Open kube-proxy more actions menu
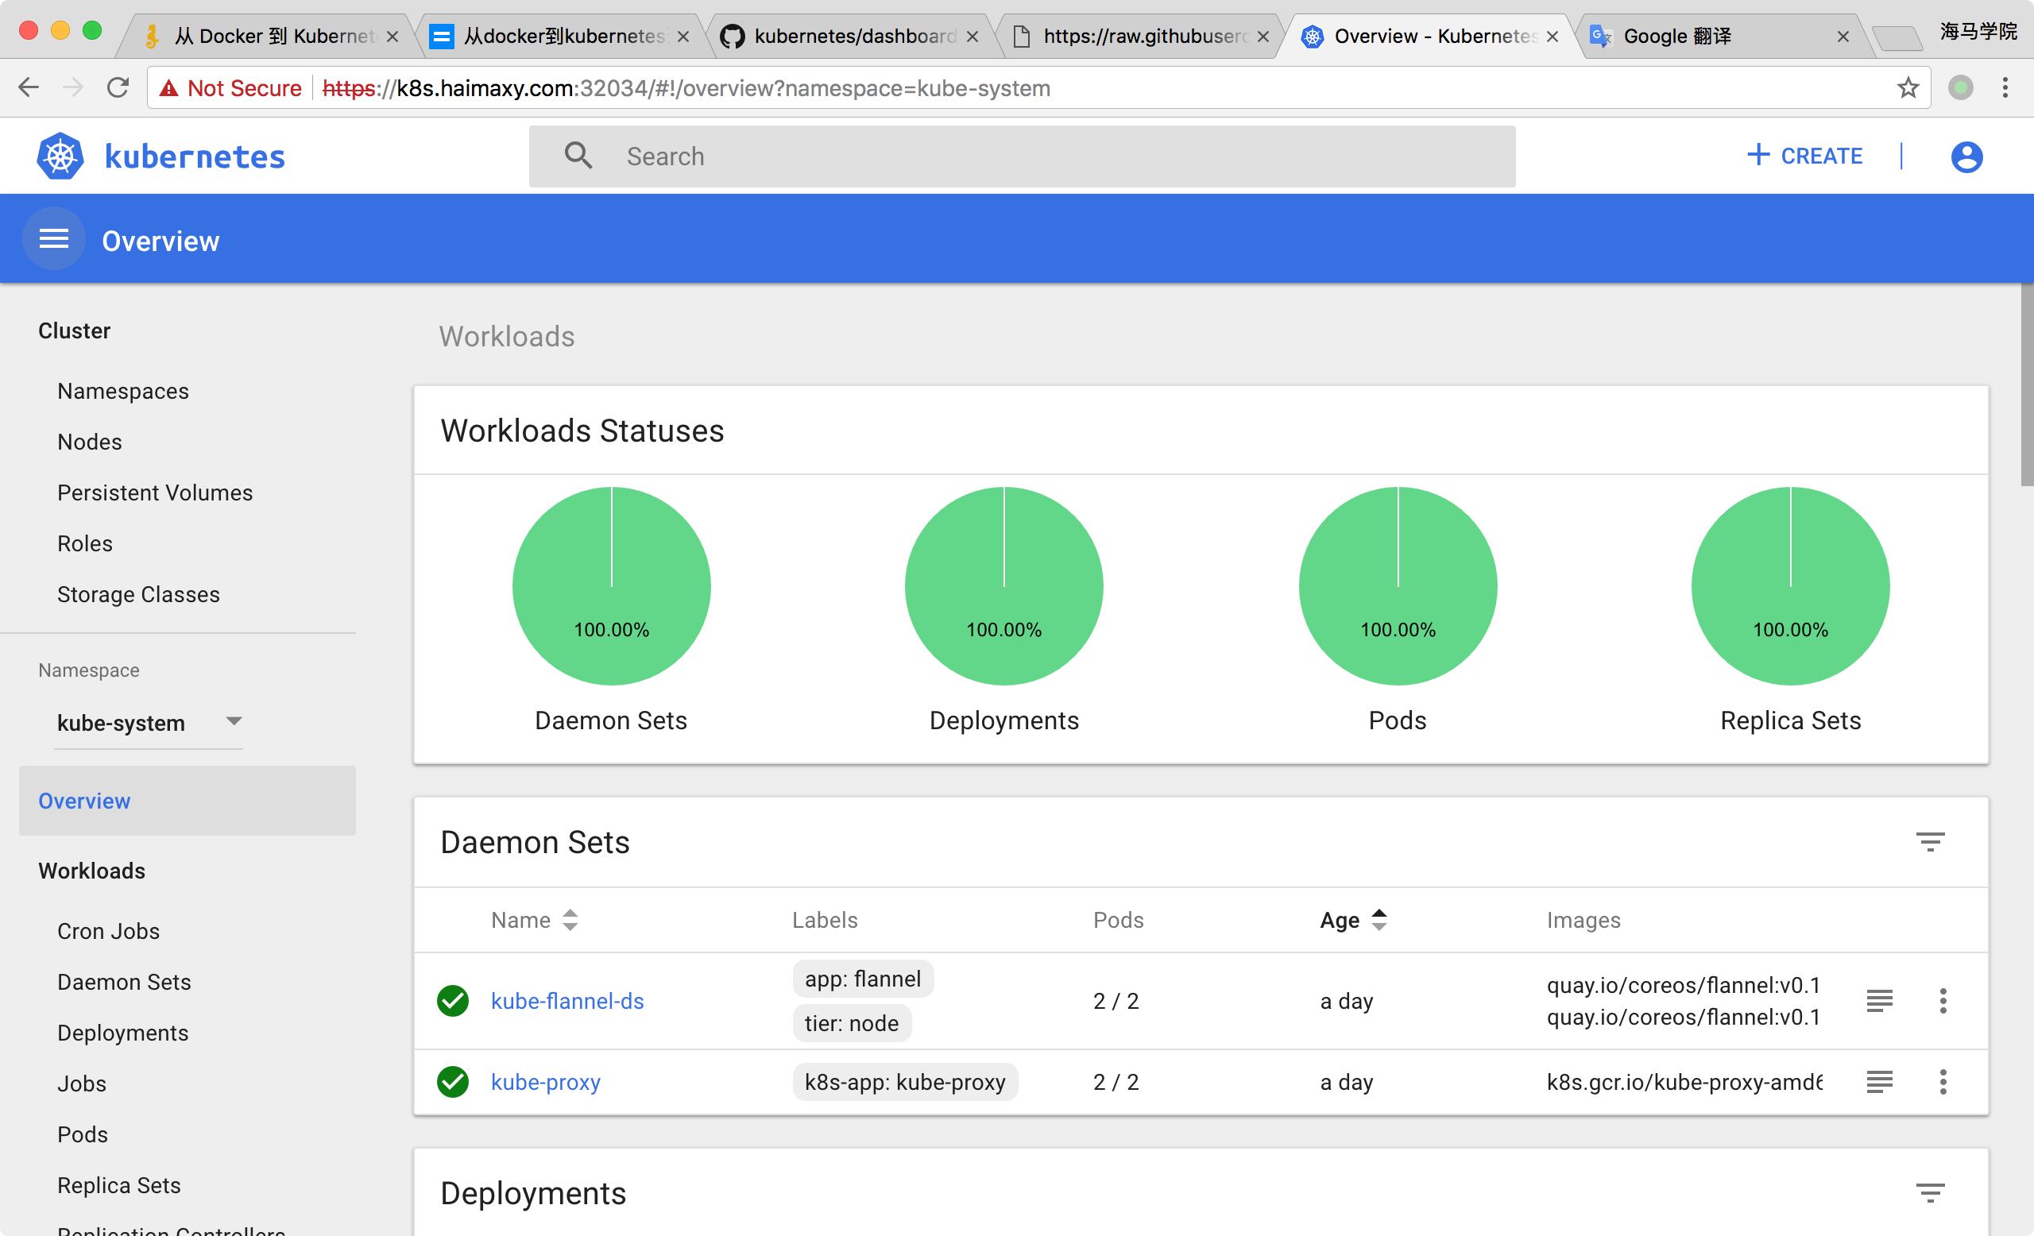This screenshot has width=2034, height=1236. [x=1943, y=1081]
